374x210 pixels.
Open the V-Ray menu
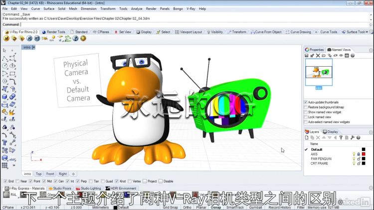point(191,8)
